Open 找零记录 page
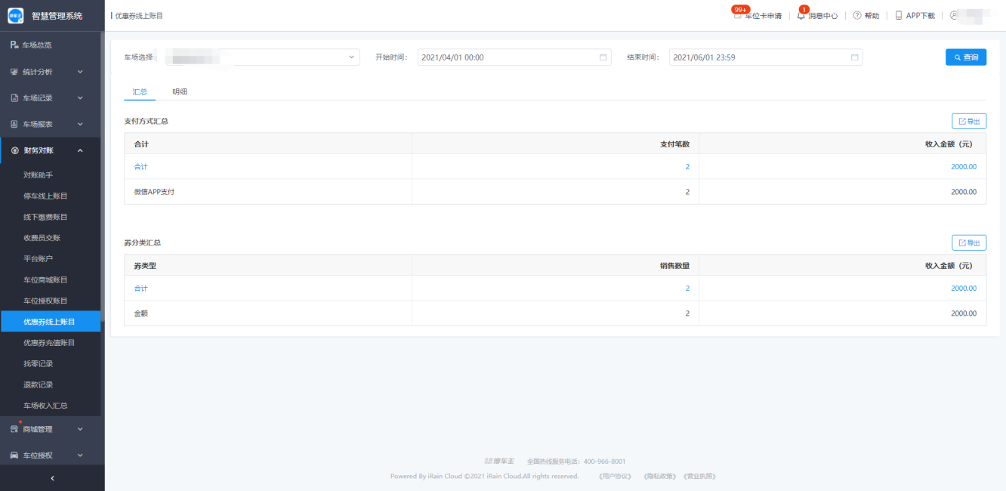Image resolution: width=1006 pixels, height=491 pixels. (38, 363)
